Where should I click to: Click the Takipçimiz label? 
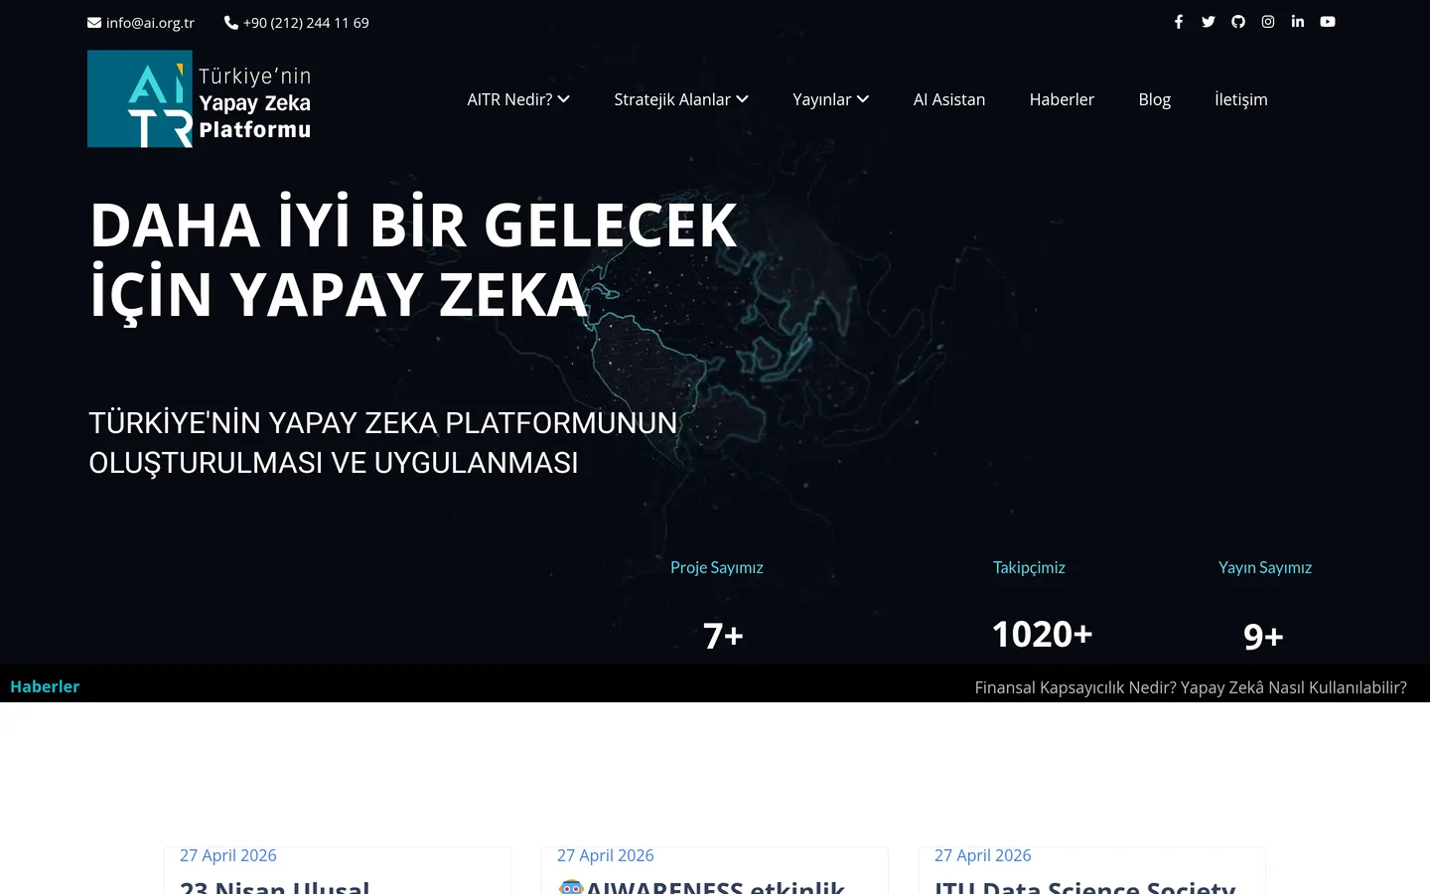[1029, 567]
